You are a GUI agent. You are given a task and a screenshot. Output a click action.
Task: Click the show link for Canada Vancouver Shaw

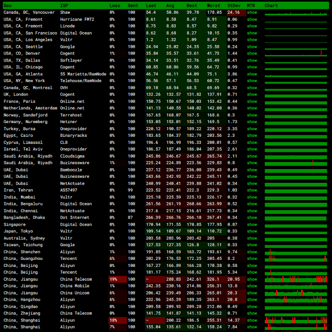[251, 12]
